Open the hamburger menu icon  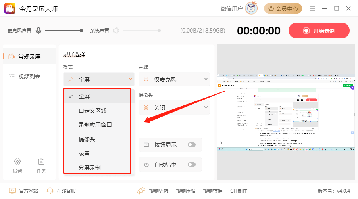click(x=313, y=8)
